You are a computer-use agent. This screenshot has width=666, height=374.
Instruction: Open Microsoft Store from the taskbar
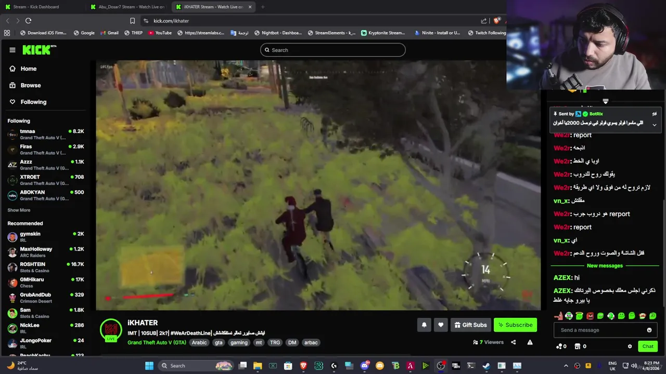point(288,366)
